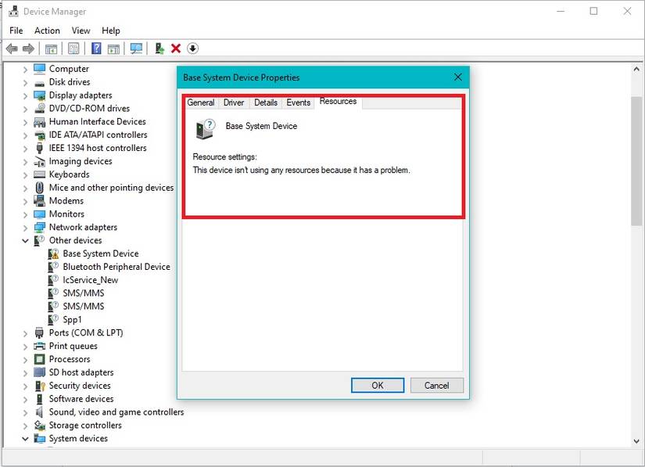This screenshot has height=467, width=645.
Task: Click the Disable device toolbar icon
Action: click(192, 48)
